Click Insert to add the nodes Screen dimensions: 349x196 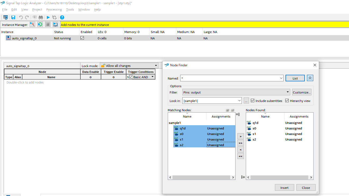284,188
